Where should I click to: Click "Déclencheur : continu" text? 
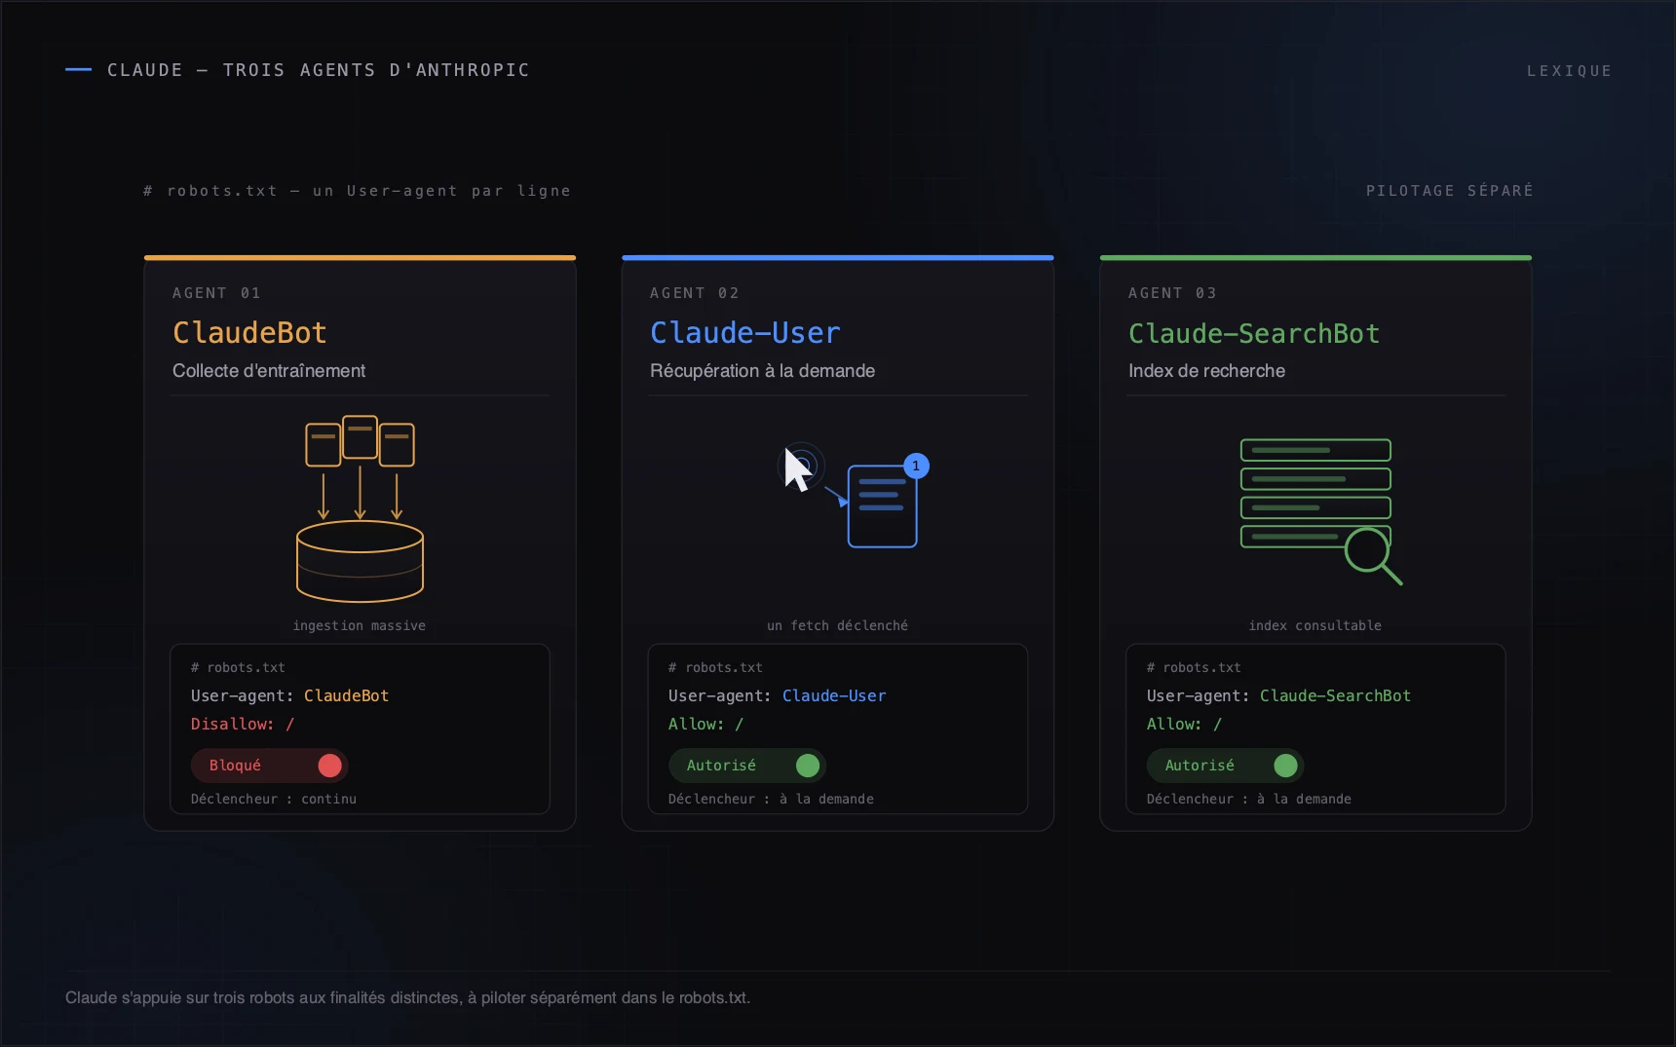coord(274,800)
